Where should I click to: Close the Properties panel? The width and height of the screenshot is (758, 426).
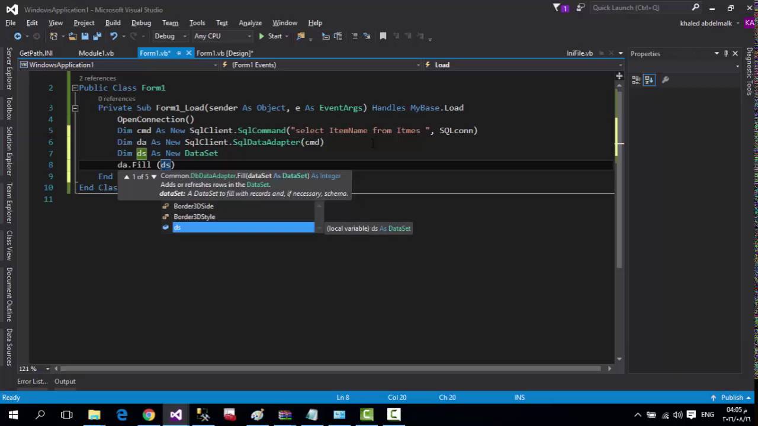(x=735, y=53)
